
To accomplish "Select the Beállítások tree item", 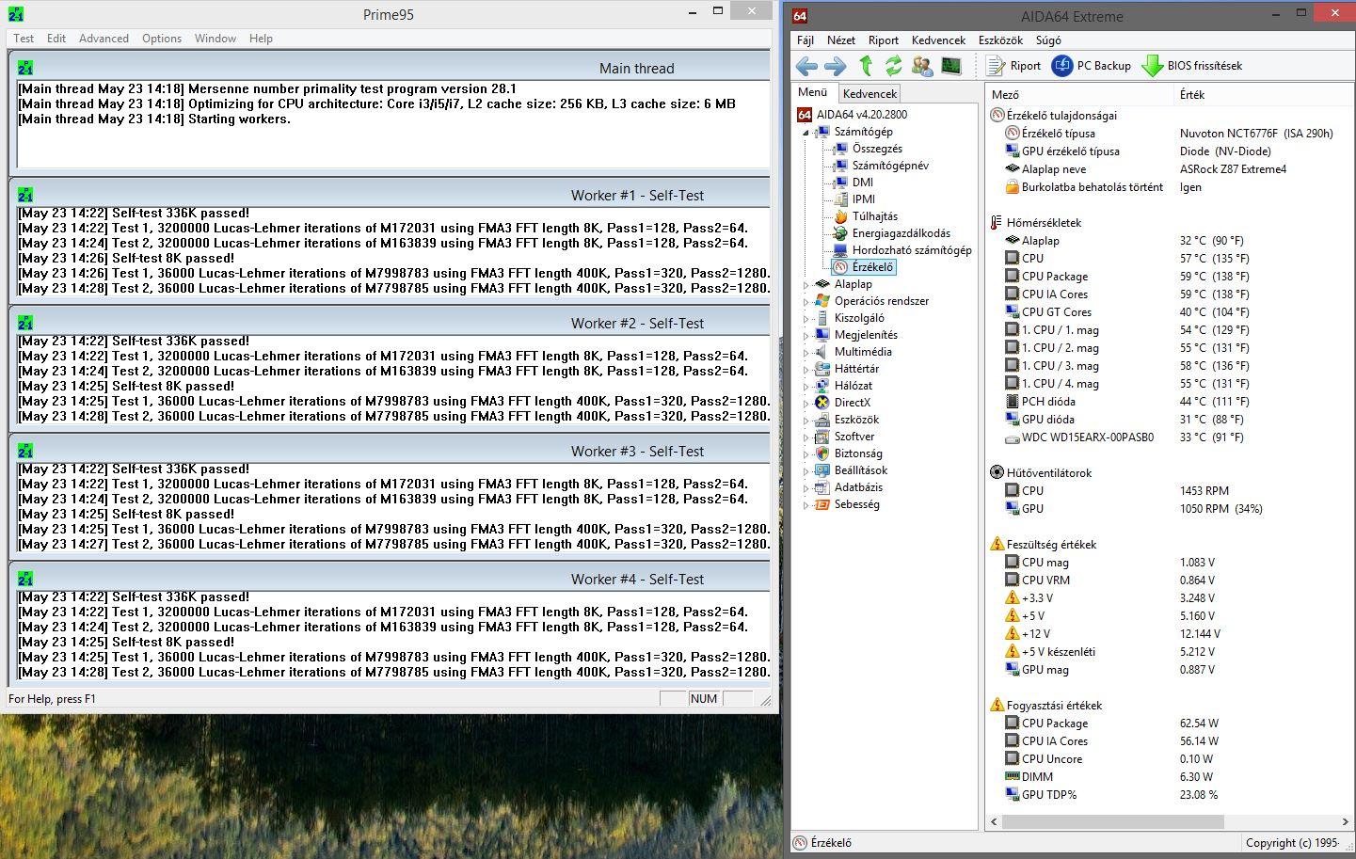I will [860, 470].
